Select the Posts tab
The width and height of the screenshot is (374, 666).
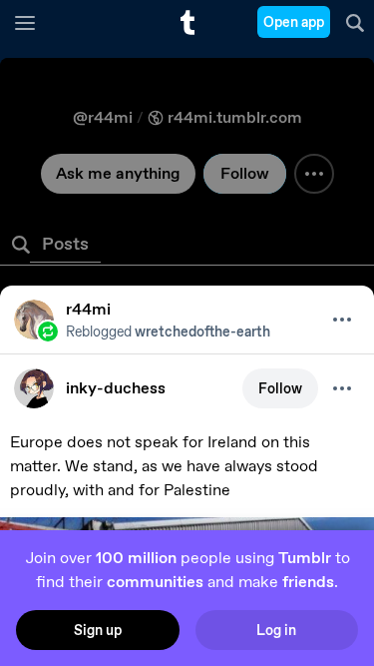point(65,245)
